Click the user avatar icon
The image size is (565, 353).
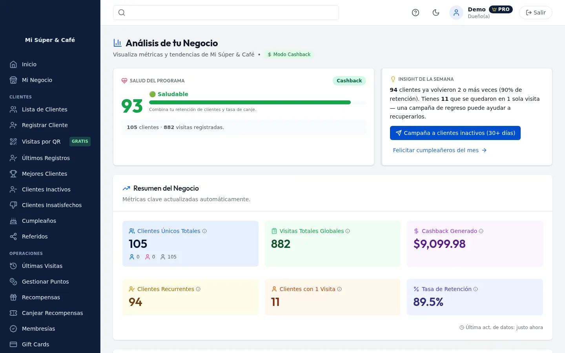(x=456, y=13)
